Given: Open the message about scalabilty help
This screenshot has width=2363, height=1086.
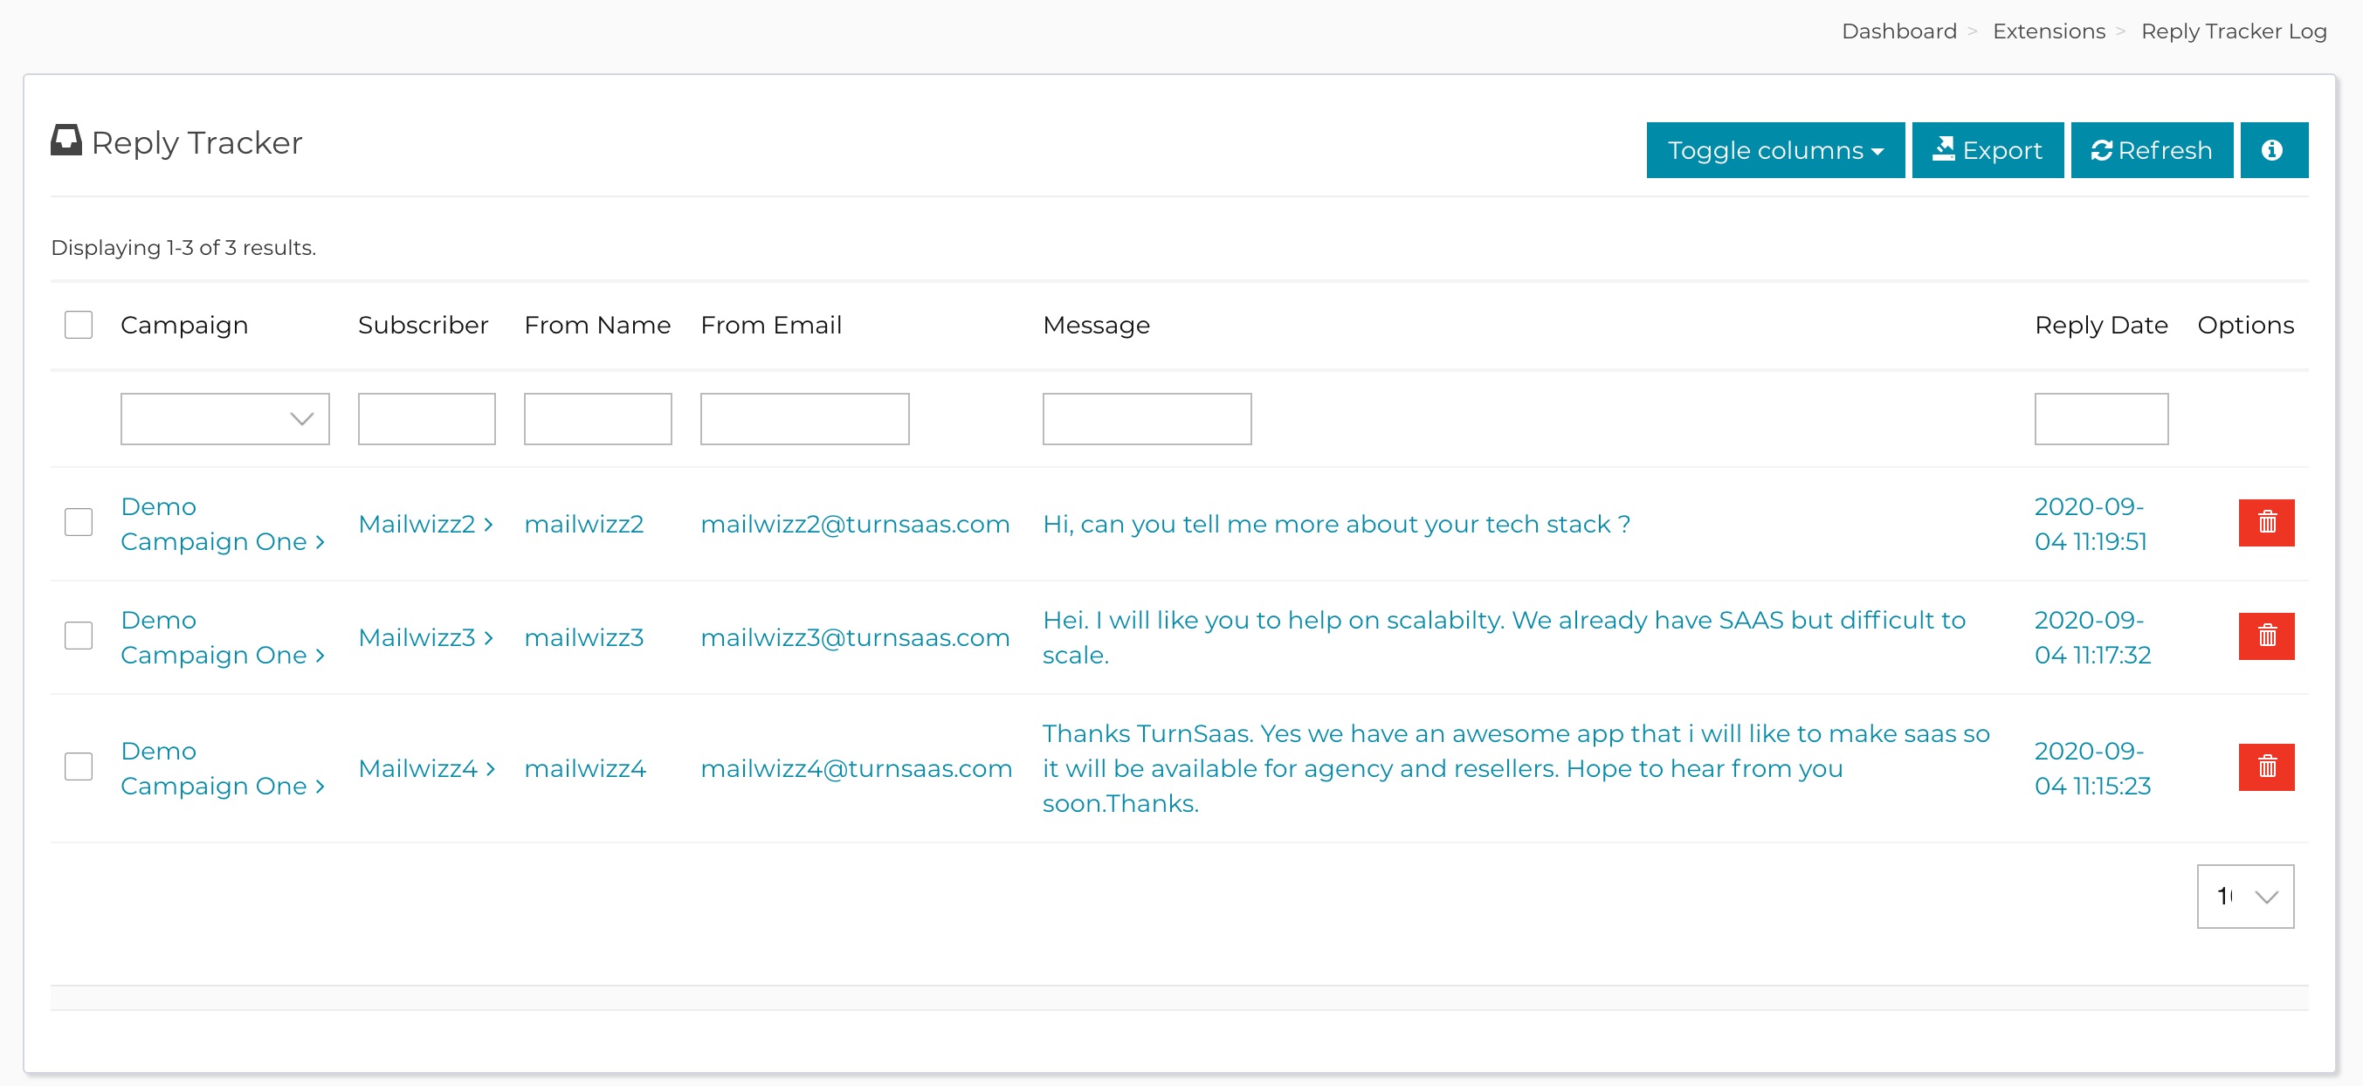Looking at the screenshot, I should (x=1505, y=637).
